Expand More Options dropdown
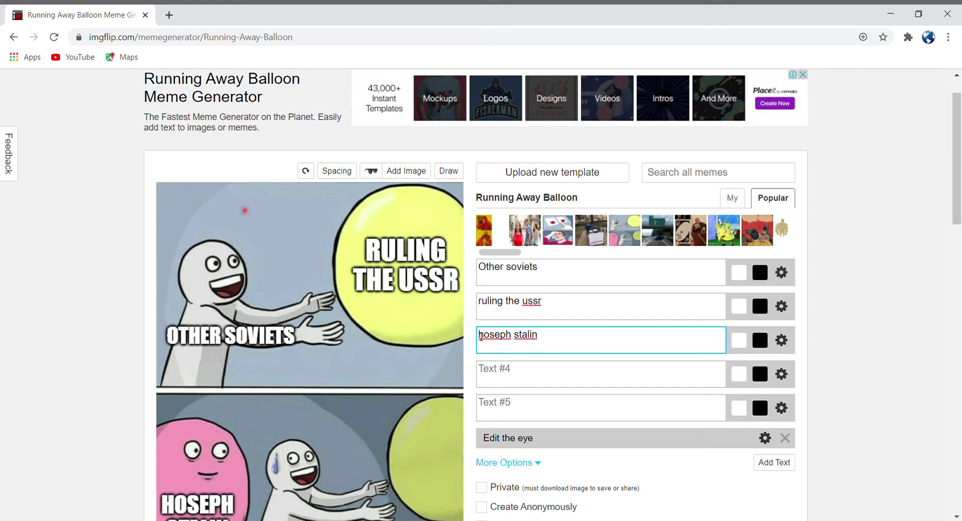962x521 pixels. click(x=508, y=462)
